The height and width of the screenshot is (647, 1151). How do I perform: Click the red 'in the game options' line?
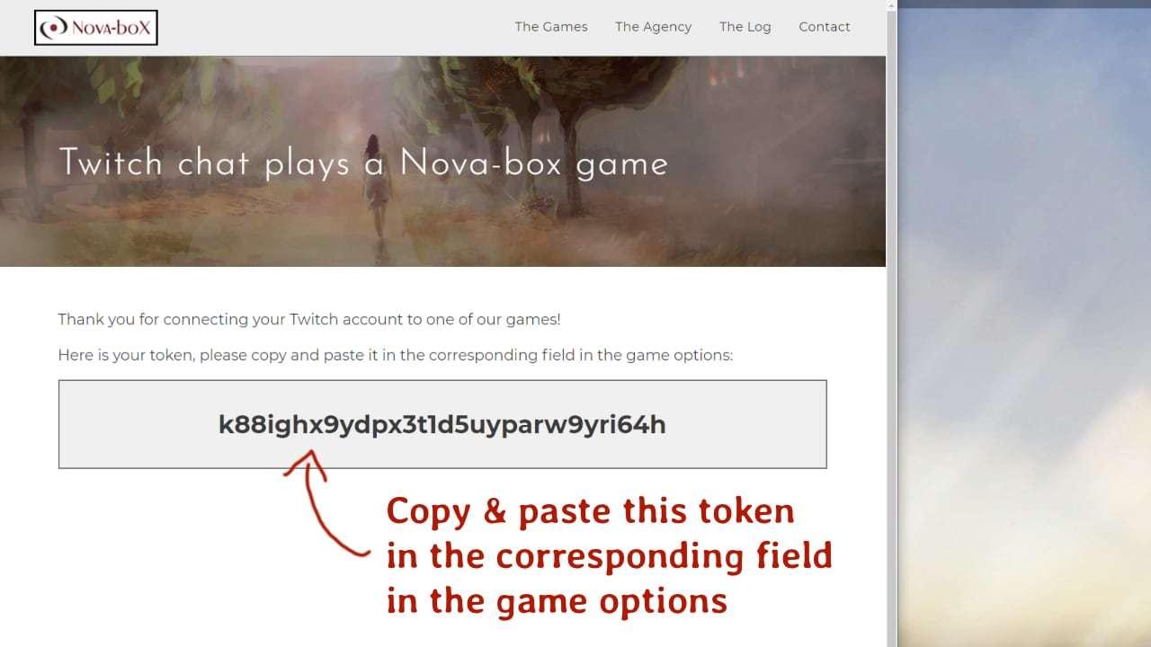(x=557, y=600)
